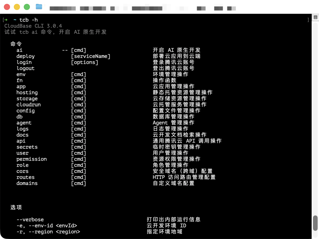Click the '--verbose' option text

click(x=30, y=220)
